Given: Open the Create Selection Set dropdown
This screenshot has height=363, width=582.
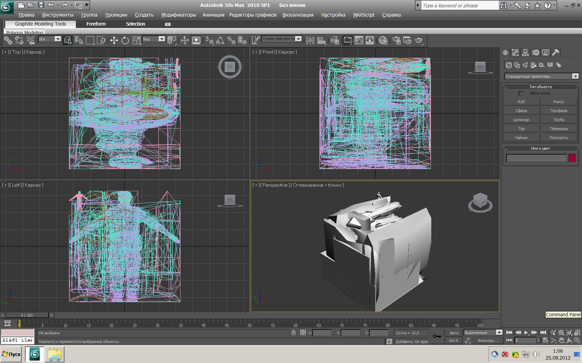Looking at the screenshot, I should tap(299, 39).
